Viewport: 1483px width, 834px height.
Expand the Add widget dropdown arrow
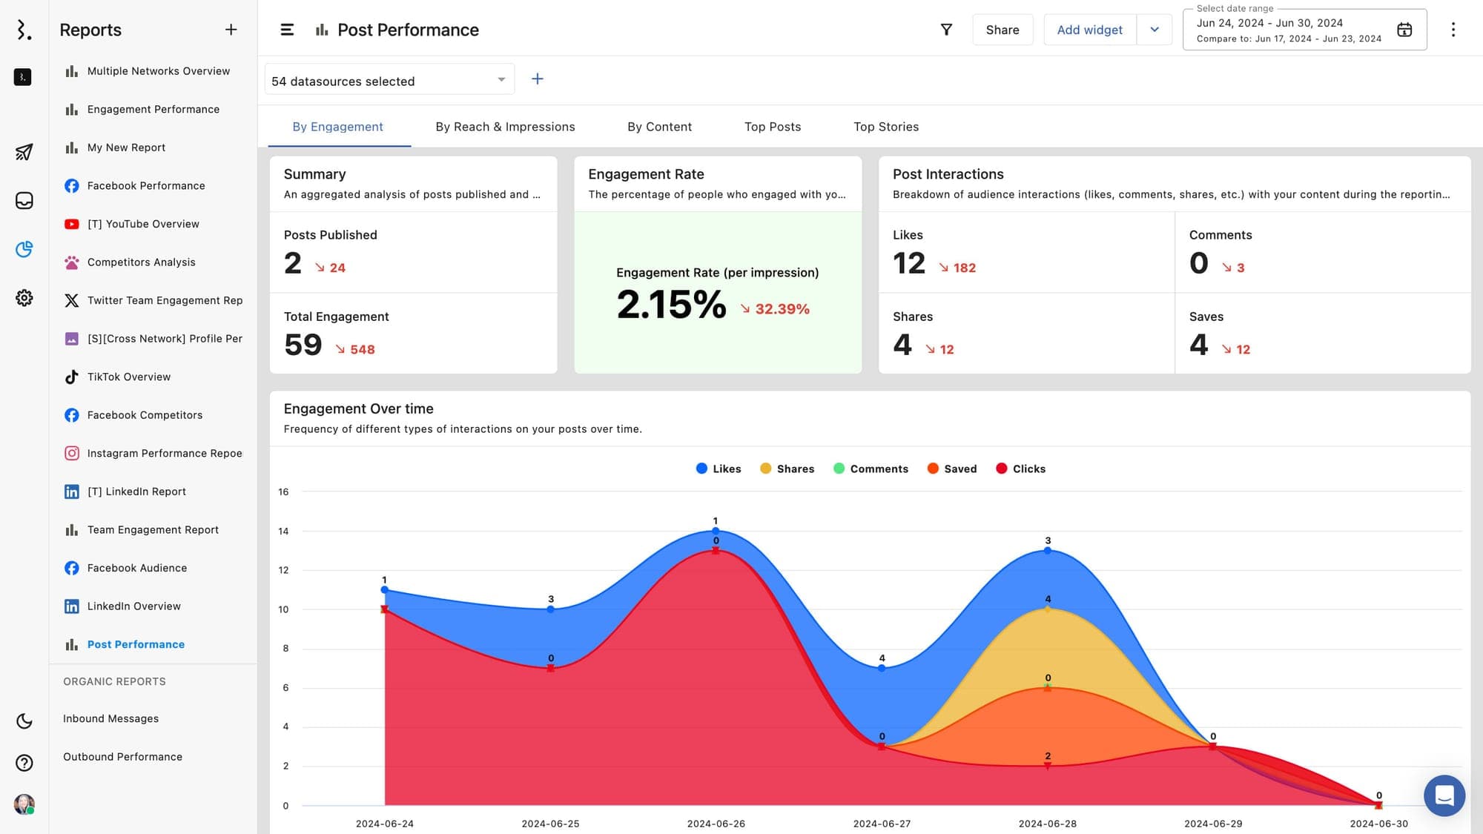click(1155, 30)
